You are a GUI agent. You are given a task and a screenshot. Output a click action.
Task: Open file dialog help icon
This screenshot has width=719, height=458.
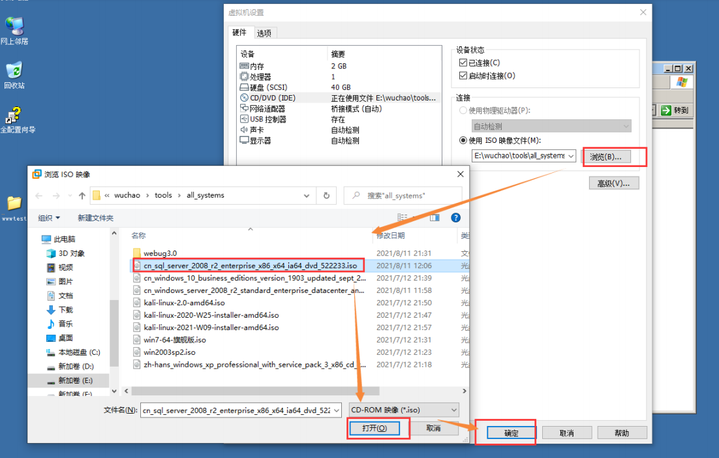click(x=455, y=218)
